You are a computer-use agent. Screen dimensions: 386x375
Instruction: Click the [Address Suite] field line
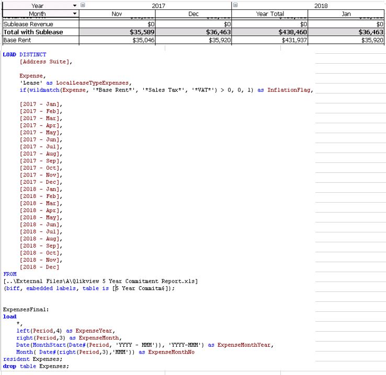tap(46, 62)
